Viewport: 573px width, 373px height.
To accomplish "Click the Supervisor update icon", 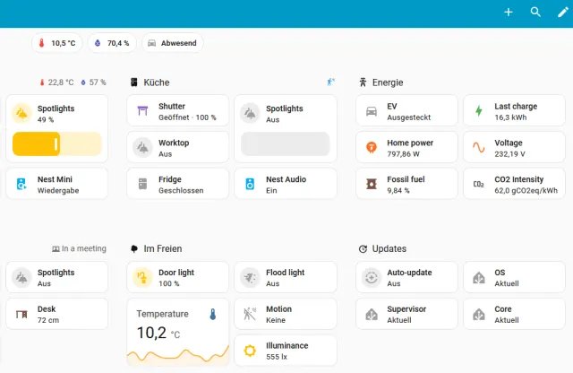I will (x=372, y=314).
